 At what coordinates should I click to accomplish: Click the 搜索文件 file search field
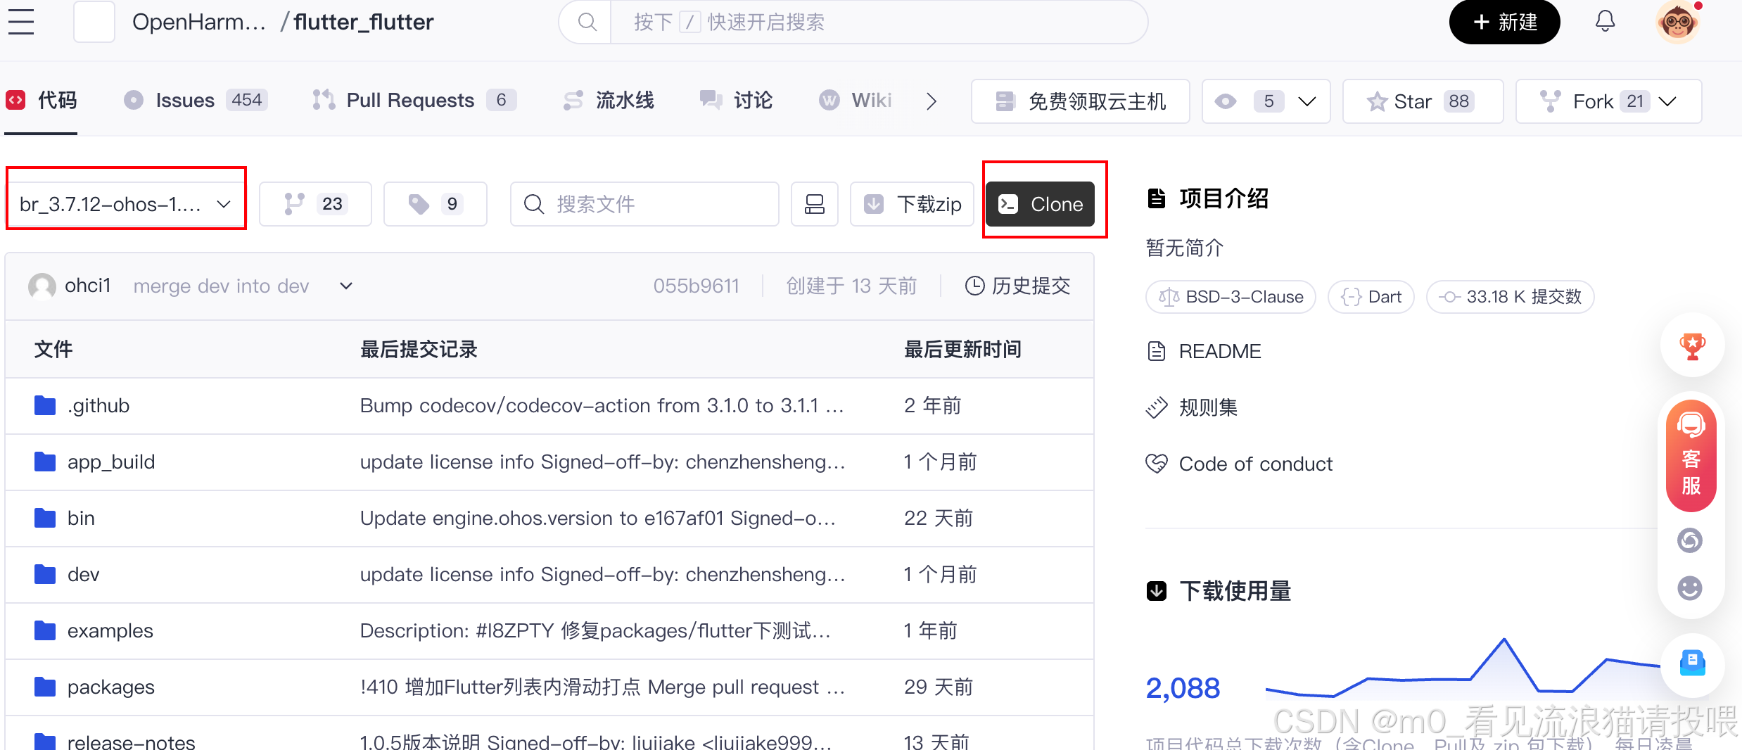[644, 204]
